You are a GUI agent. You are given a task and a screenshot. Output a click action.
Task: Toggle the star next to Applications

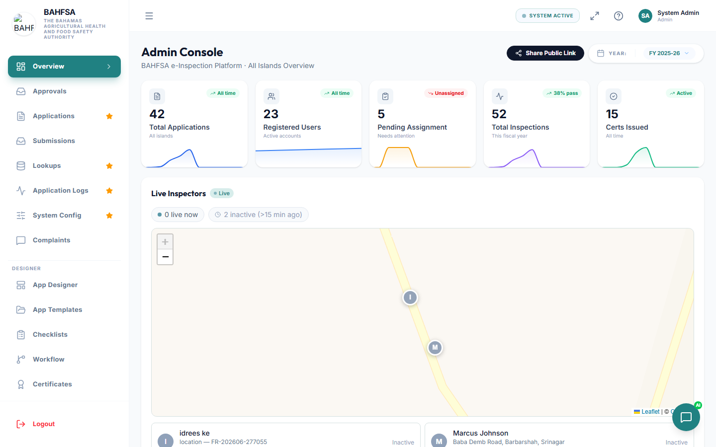pyautogui.click(x=109, y=116)
